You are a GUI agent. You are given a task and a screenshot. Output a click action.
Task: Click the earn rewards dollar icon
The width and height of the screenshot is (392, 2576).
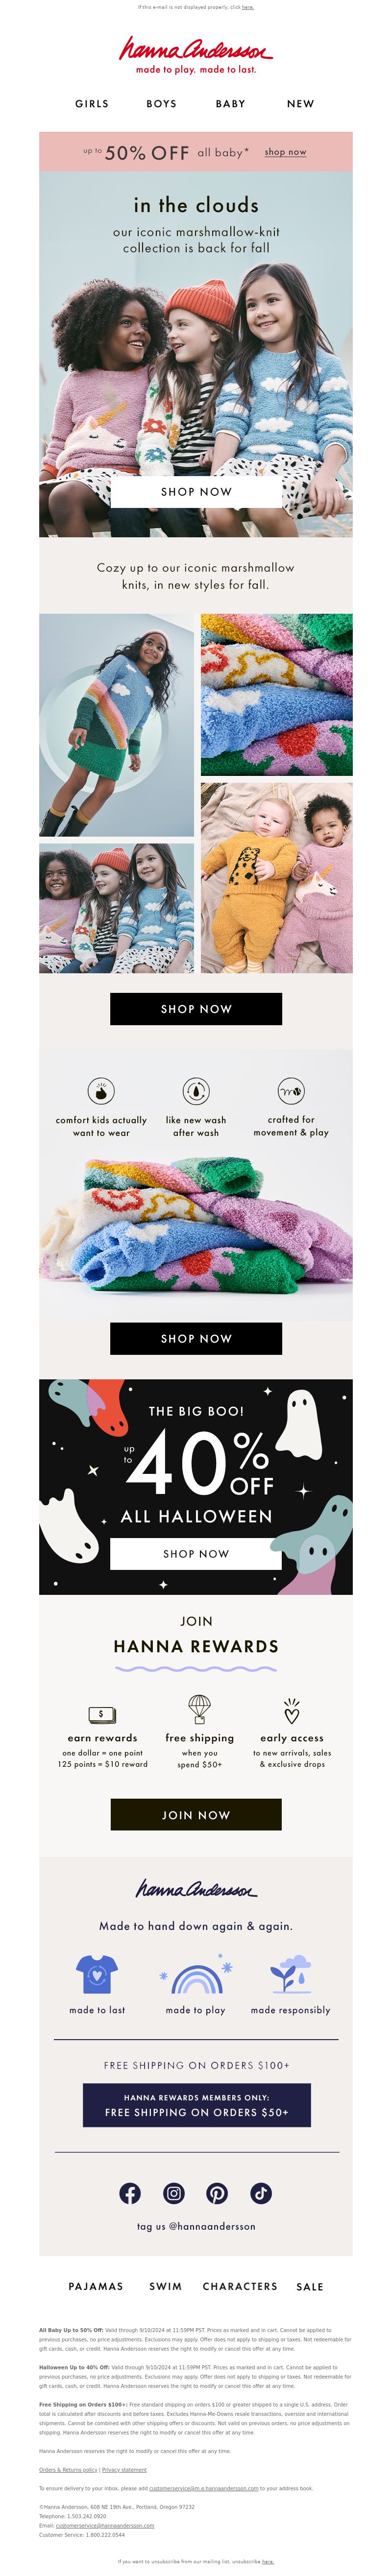(x=101, y=1713)
